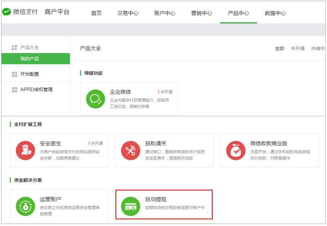
Task: Open the 自动提现 product title
Action: pos(156,199)
